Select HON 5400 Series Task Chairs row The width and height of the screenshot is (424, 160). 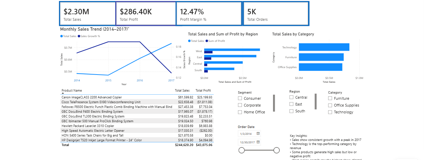137,135
